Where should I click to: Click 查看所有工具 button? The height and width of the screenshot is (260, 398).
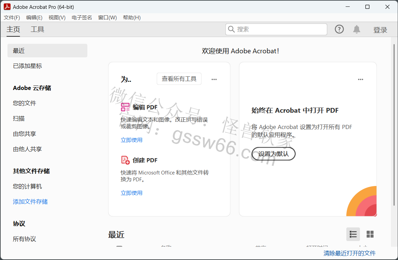coord(179,79)
